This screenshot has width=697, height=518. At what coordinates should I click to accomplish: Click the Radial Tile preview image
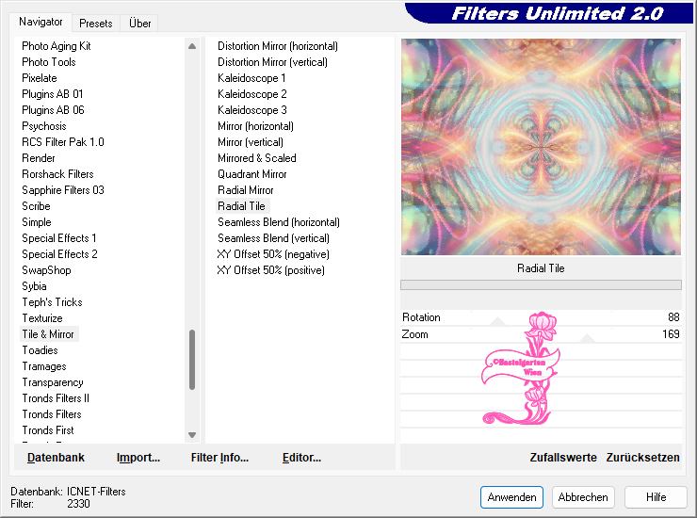pos(541,147)
